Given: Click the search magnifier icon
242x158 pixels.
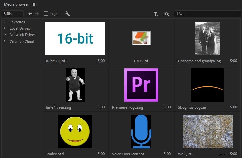Looking at the screenshot, I should pyautogui.click(x=179, y=14).
